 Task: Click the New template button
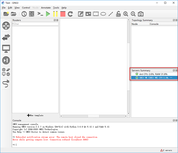click(35, 115)
